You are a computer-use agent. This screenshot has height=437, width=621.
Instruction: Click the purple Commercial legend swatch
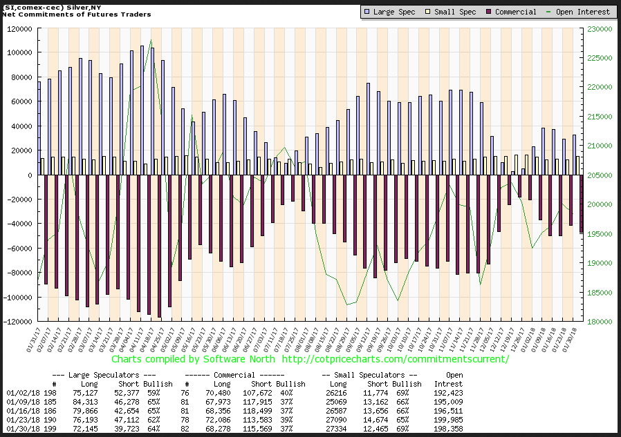click(489, 12)
